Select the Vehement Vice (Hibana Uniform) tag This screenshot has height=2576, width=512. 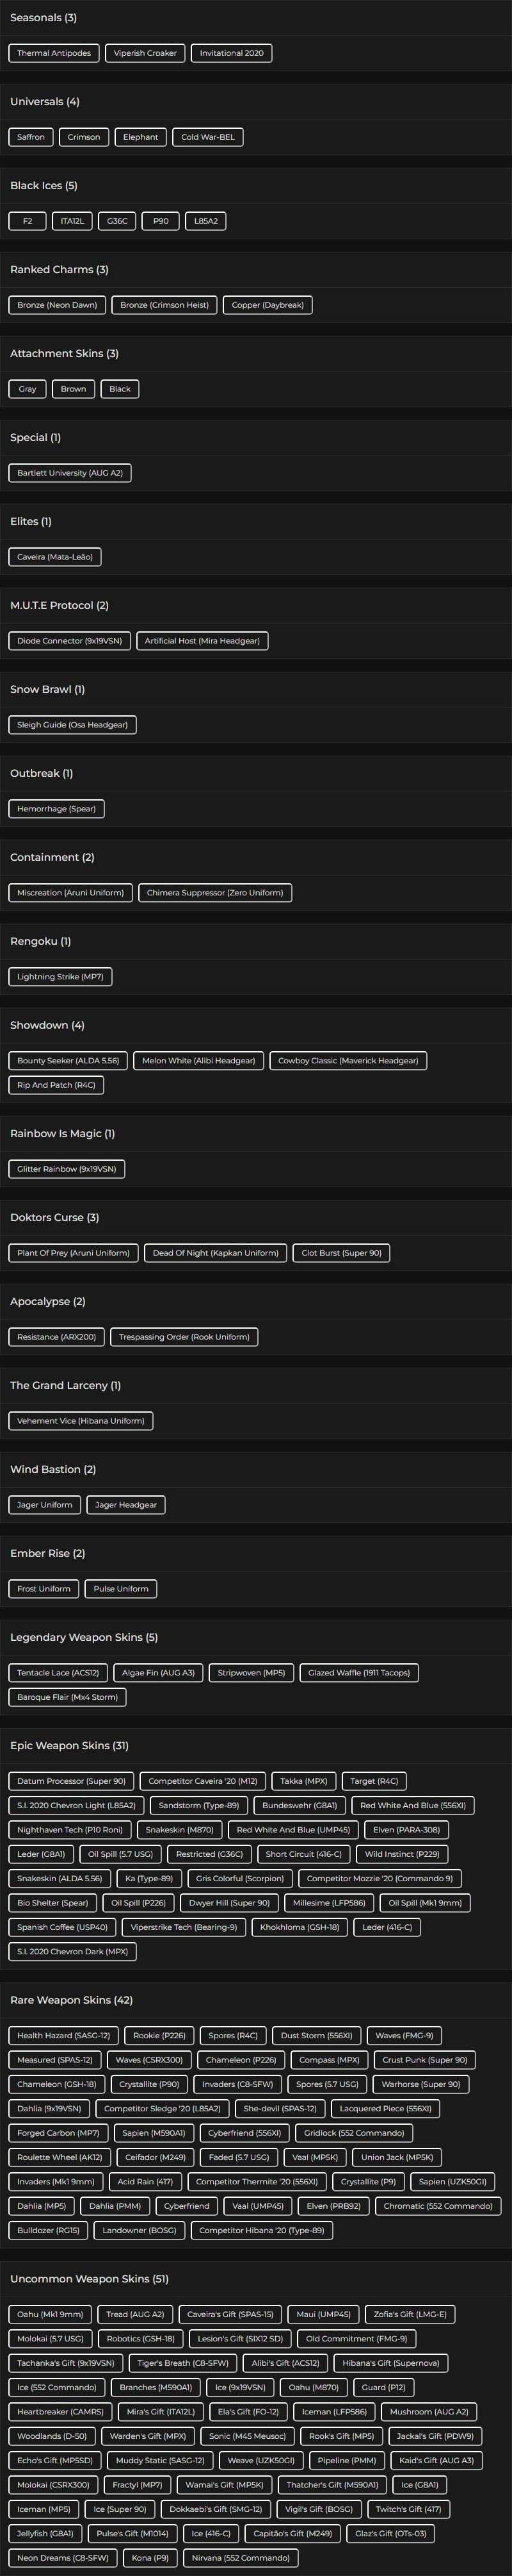click(x=81, y=1421)
